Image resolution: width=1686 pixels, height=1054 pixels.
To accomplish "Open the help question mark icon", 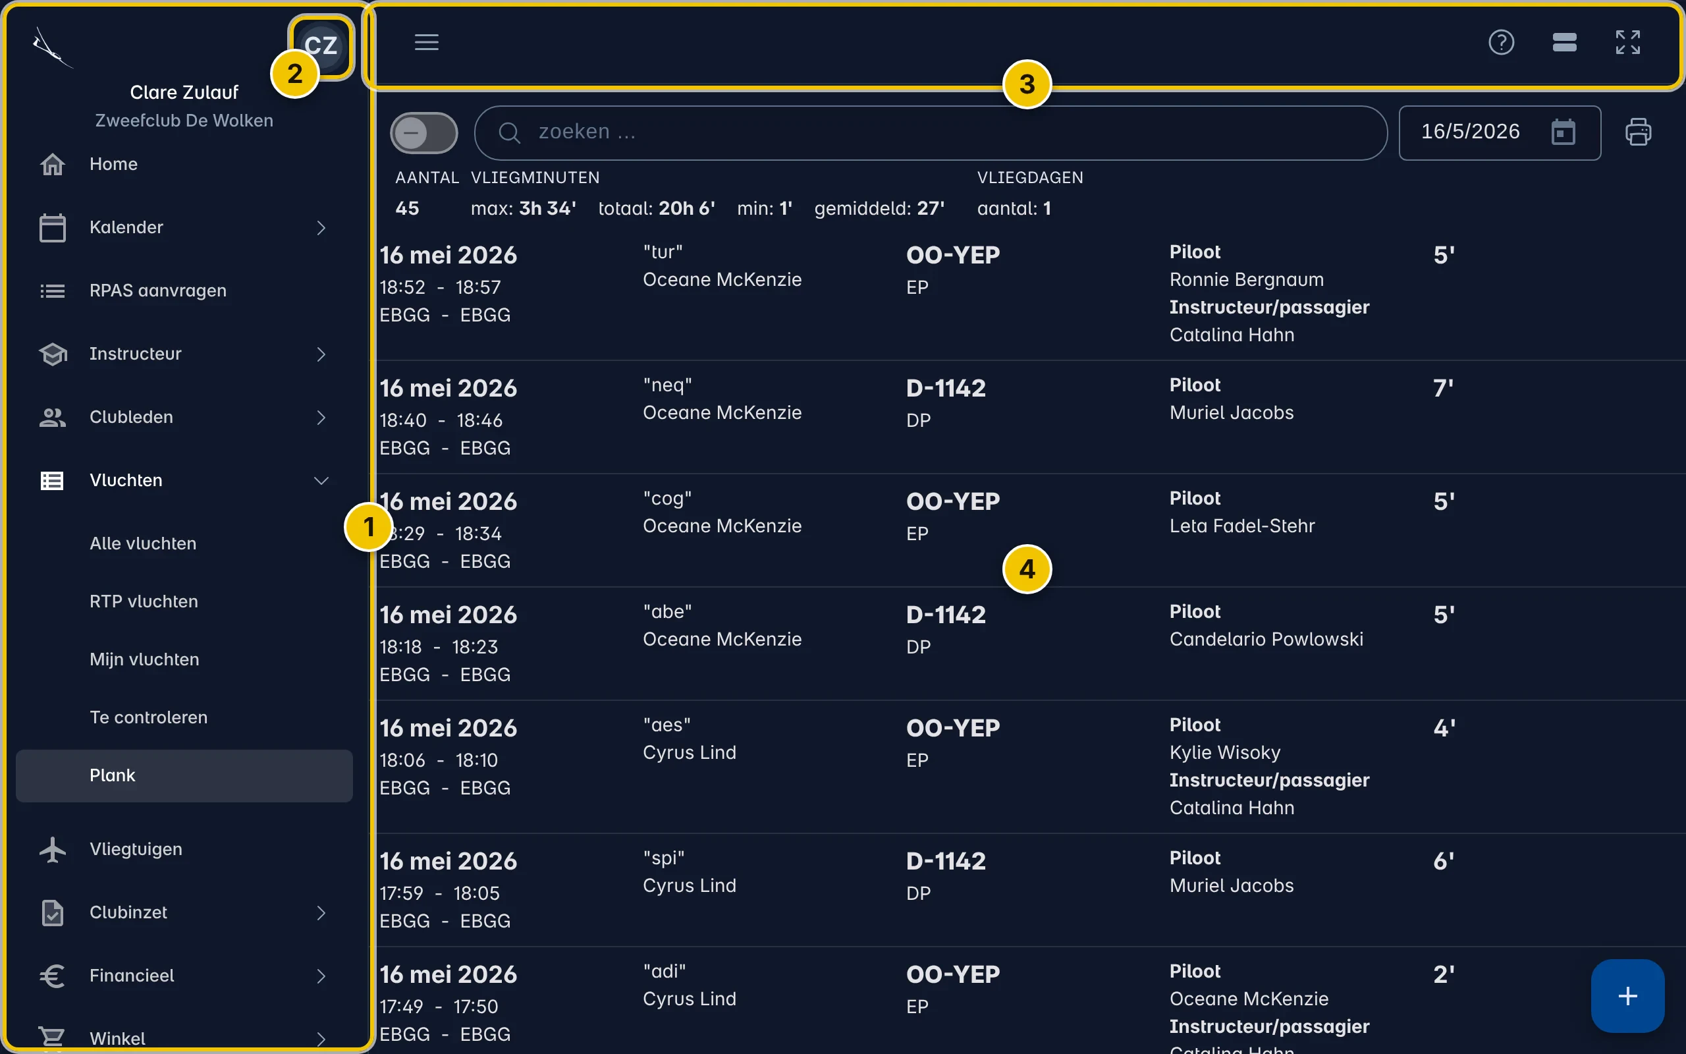I will point(1501,43).
